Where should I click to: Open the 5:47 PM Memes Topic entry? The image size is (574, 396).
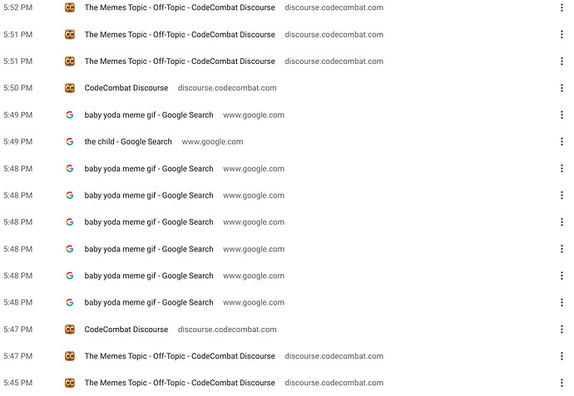click(x=180, y=356)
